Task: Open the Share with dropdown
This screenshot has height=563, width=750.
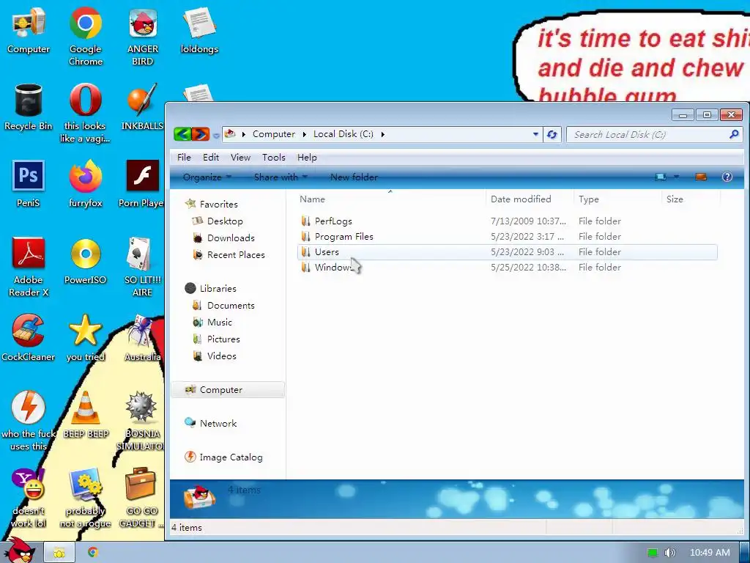Action: coord(281,177)
